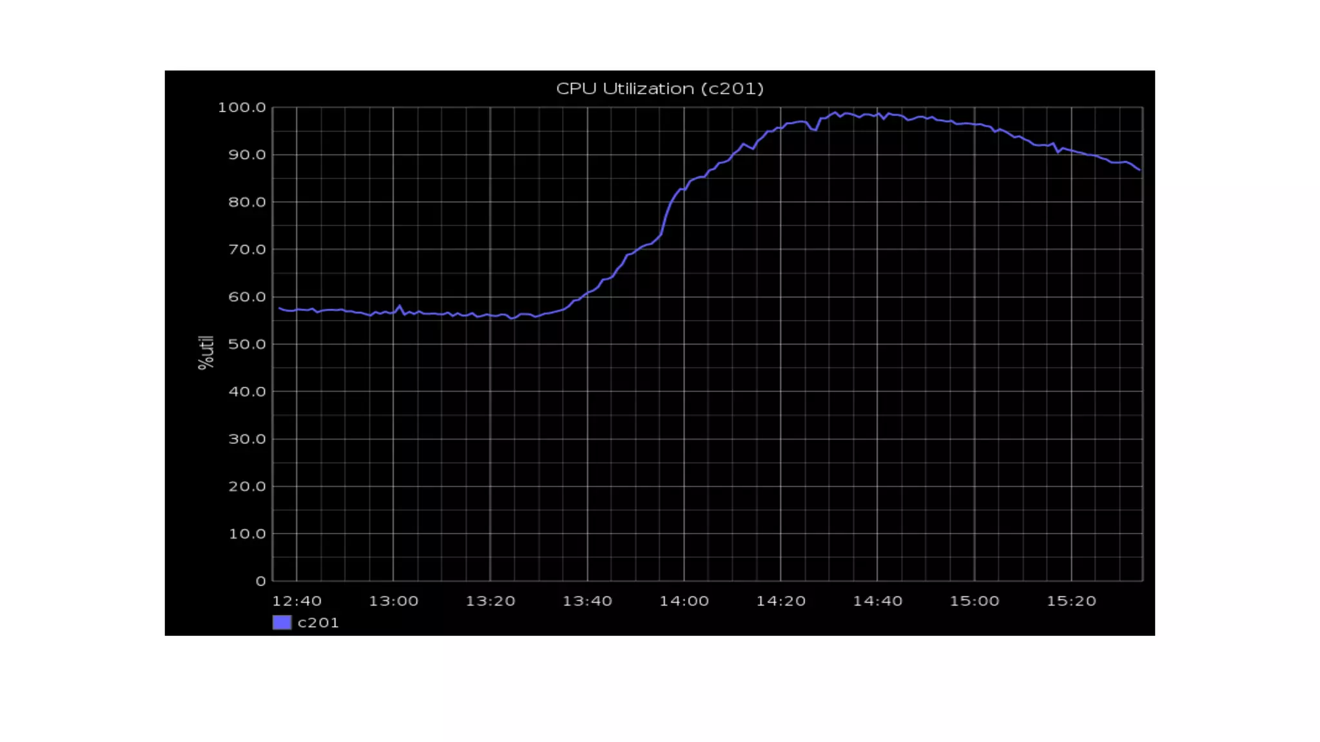This screenshot has height=742, width=1320.
Task: Click the 12:40 time axis label
Action: point(296,601)
